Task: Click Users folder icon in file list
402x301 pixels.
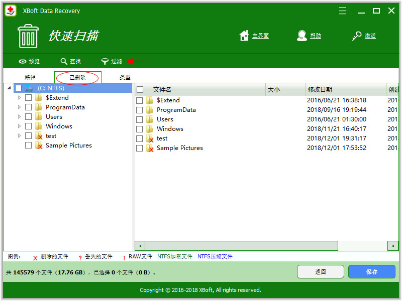Action: pos(149,119)
